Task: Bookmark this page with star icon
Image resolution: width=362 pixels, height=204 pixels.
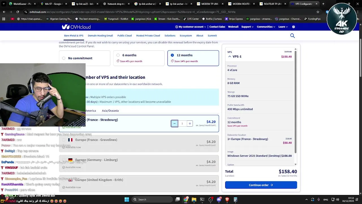Action: (x=318, y=12)
